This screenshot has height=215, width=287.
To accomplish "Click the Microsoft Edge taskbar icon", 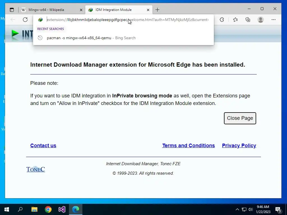I will point(76,209).
